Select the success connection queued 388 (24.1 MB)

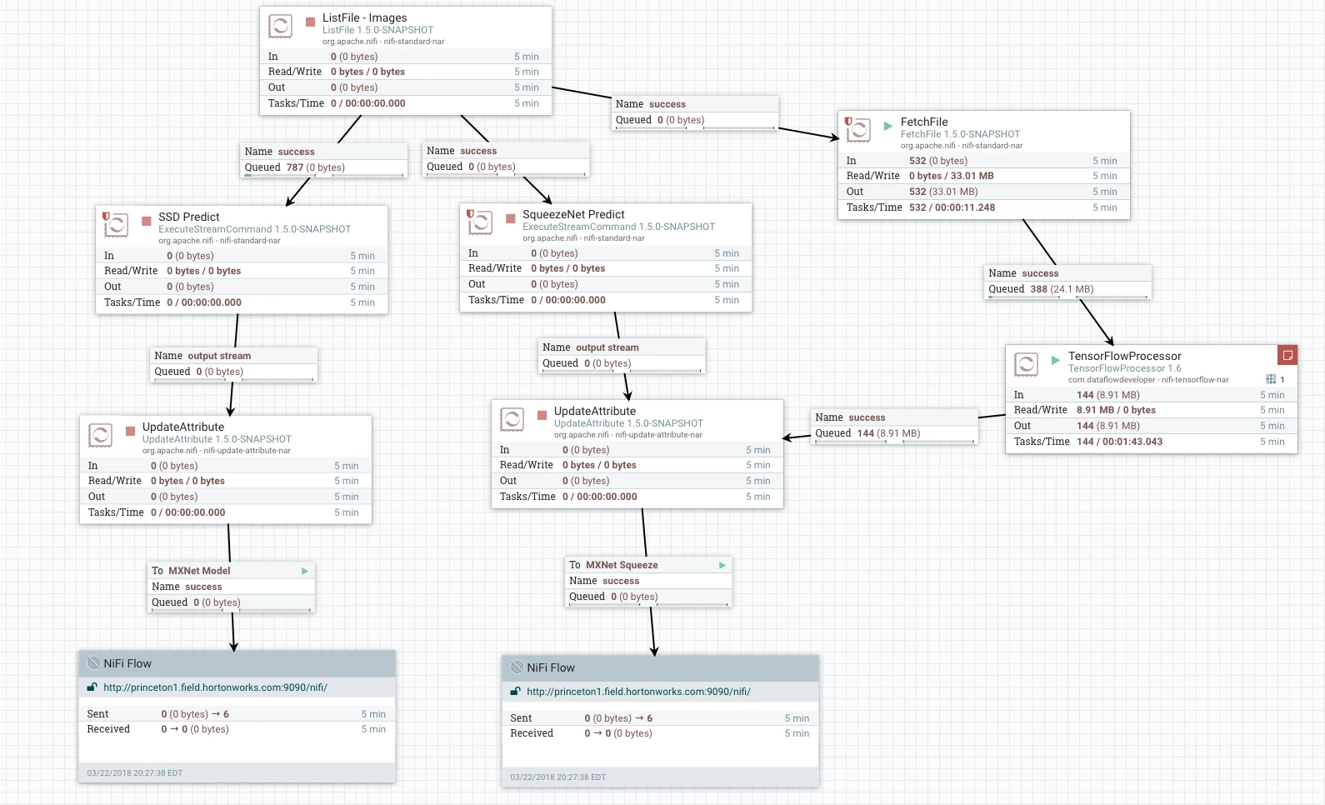tap(1068, 281)
